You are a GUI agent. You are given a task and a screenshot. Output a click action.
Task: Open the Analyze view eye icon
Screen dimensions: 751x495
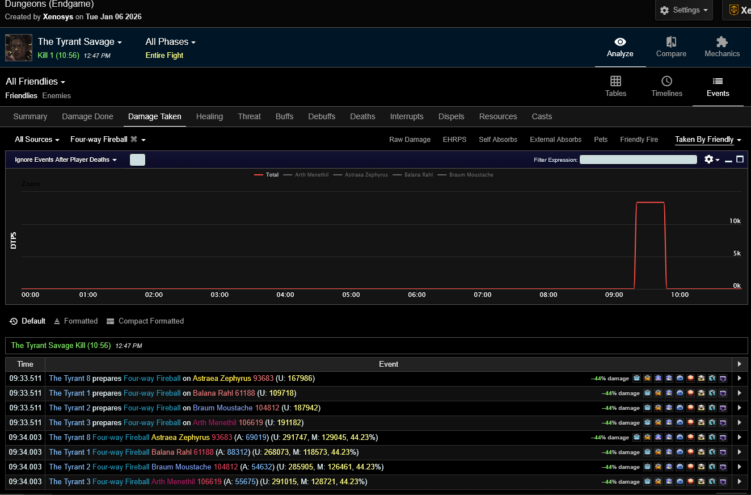[620, 42]
